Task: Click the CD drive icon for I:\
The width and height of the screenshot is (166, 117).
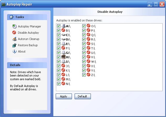Action: pyautogui.click(x=64, y=61)
